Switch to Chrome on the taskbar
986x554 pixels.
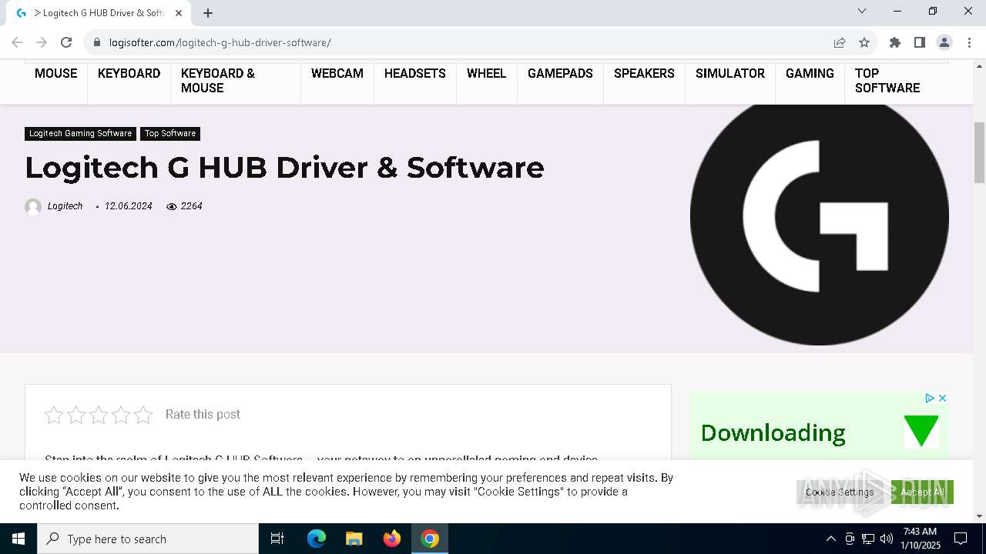point(430,539)
